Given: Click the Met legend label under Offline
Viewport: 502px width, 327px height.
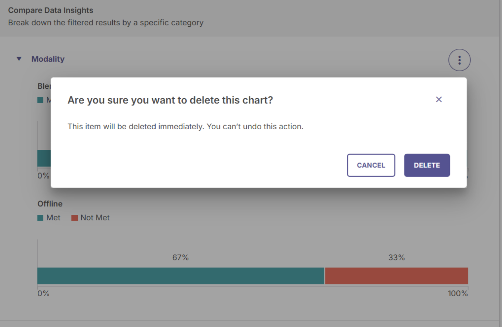Looking at the screenshot, I should 53,218.
